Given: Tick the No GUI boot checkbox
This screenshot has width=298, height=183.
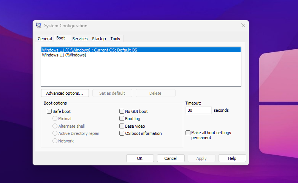Looking at the screenshot, I should [122, 111].
